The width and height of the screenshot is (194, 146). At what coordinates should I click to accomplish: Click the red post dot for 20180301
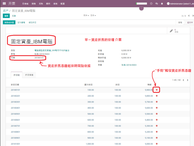pyautogui.click(x=157, y=102)
